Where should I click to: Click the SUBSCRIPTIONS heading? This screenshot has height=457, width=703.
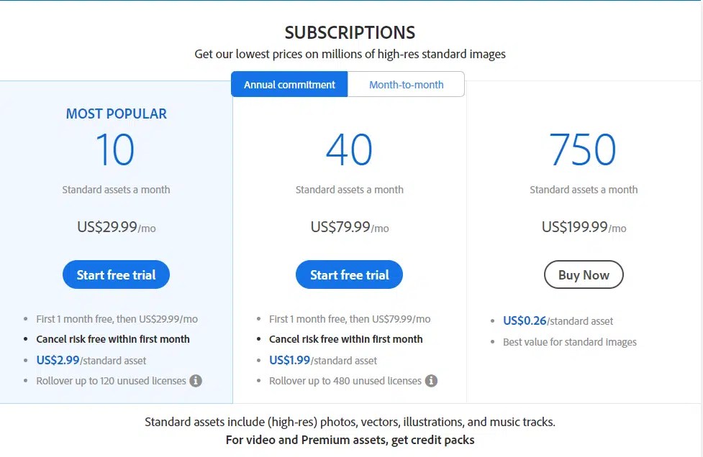(349, 32)
